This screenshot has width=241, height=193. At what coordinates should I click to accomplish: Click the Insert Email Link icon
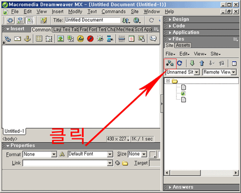click(x=17, y=39)
